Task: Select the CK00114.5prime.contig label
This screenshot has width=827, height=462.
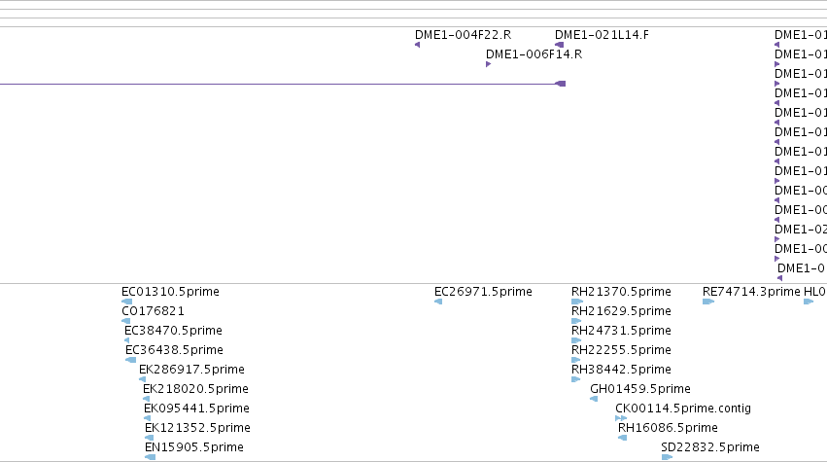Action: point(683,409)
